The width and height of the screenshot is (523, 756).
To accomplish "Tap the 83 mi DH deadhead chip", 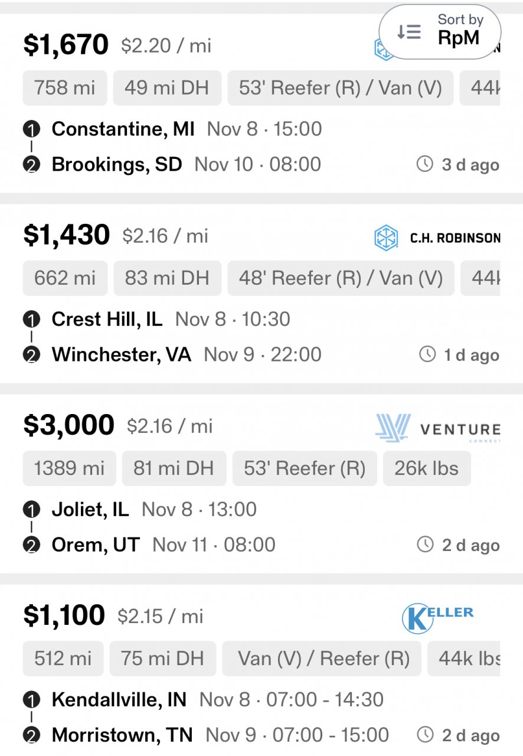I will [x=167, y=278].
